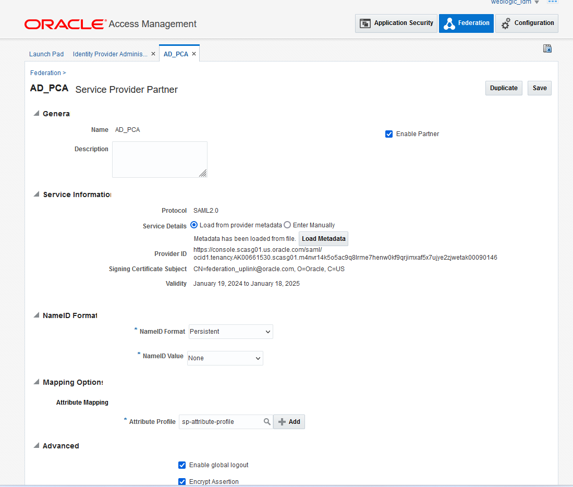This screenshot has width=573, height=487.
Task: Close the AD_PCA tab
Action: (193, 54)
